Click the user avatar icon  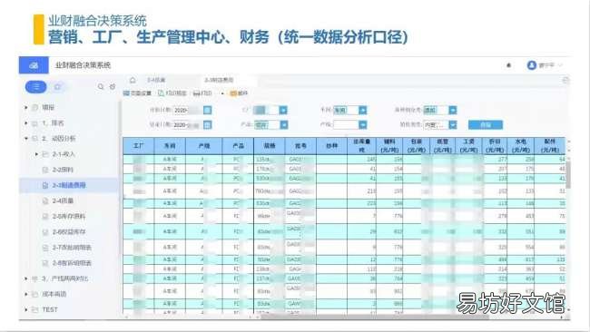531,65
